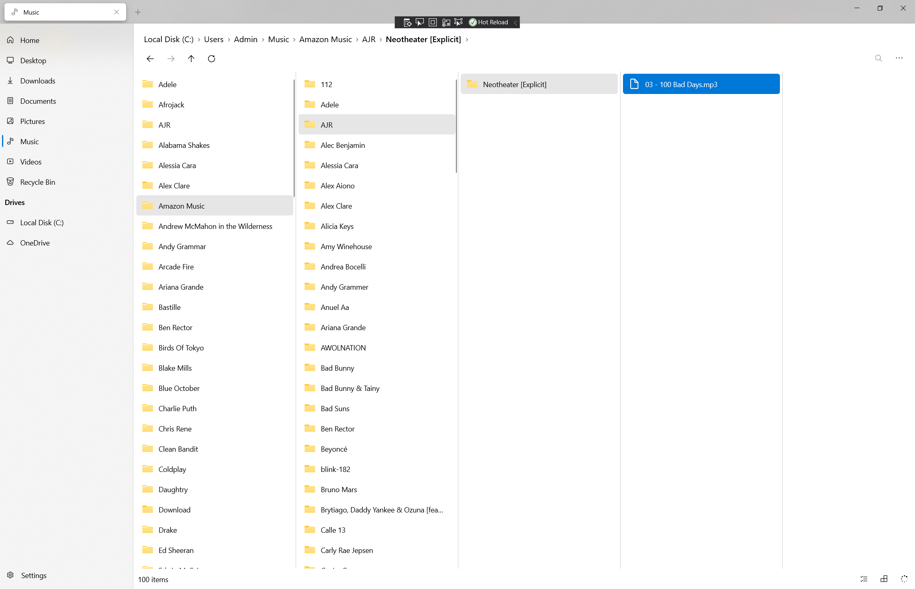Open the three-dot more options menu
This screenshot has width=915, height=589.
click(x=899, y=58)
